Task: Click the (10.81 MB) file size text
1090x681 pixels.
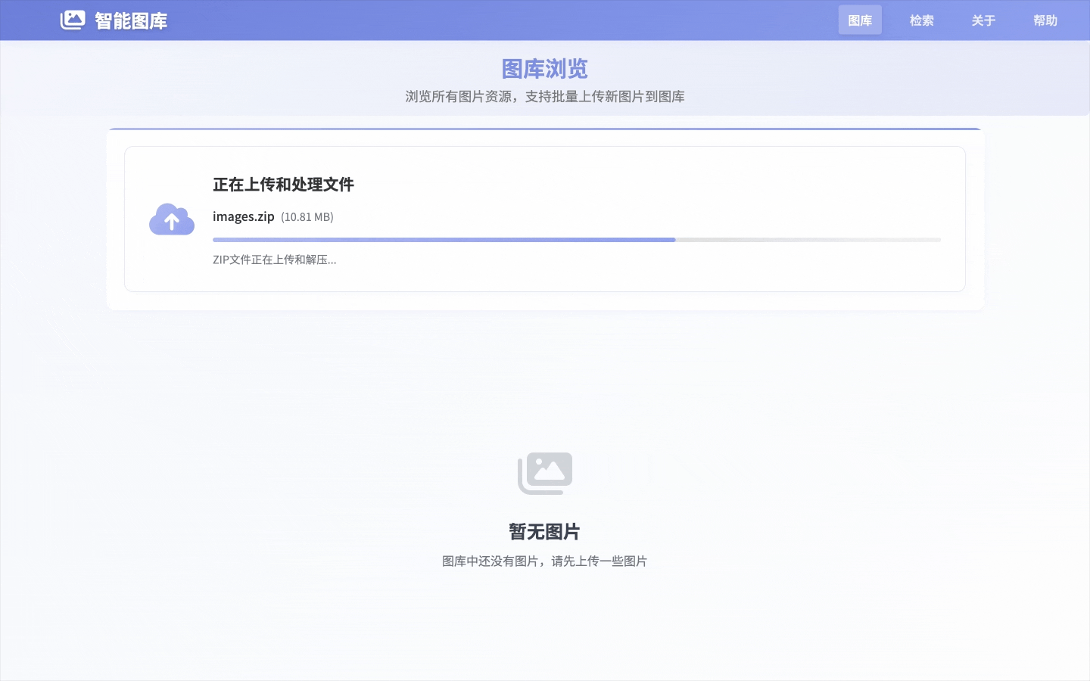Action: (307, 217)
